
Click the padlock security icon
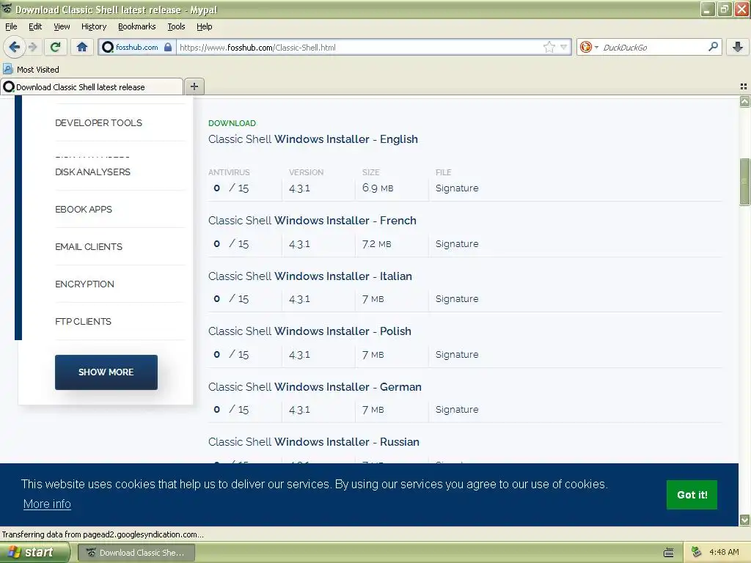coord(168,47)
